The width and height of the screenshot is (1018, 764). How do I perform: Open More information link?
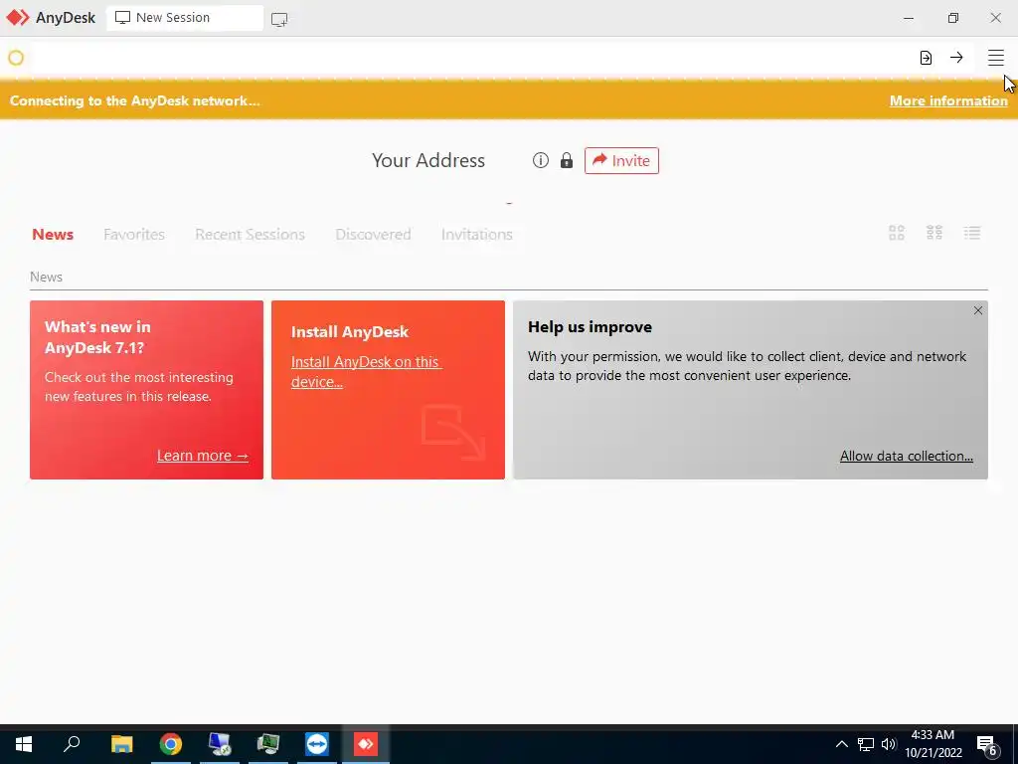948,100
